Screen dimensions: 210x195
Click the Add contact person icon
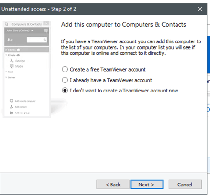(11, 107)
